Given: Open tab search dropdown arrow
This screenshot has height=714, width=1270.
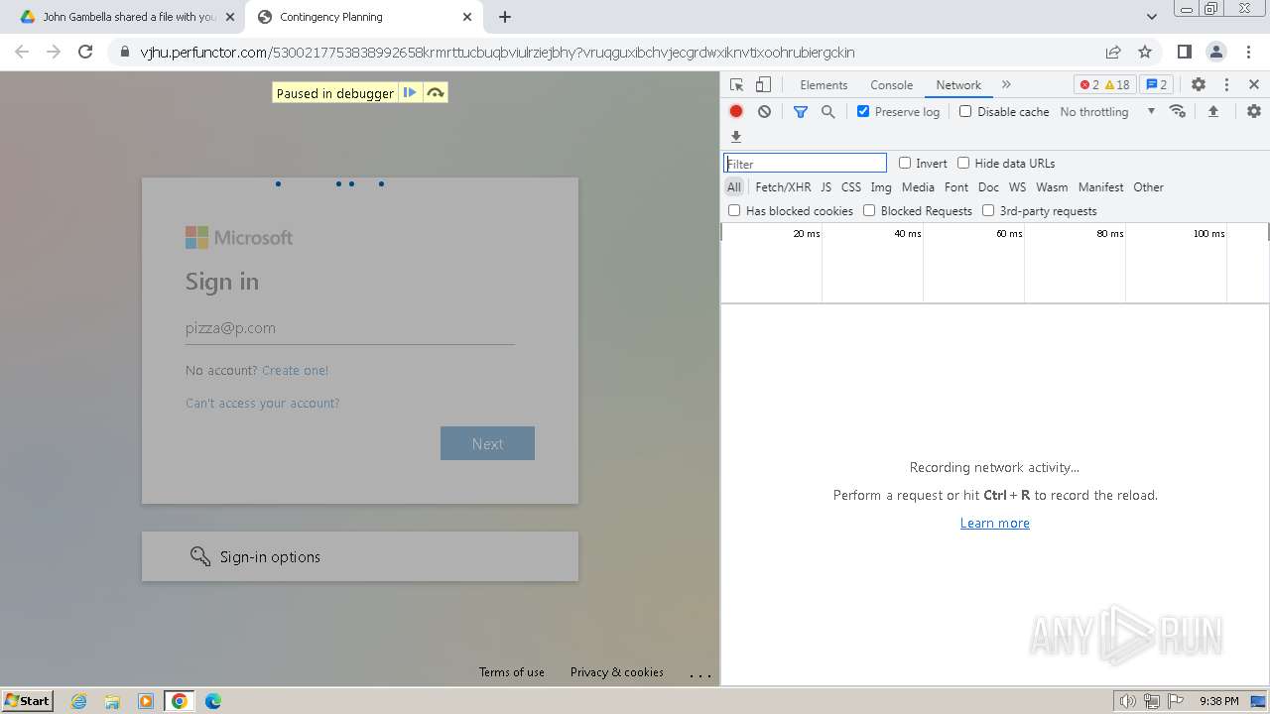Looking at the screenshot, I should pyautogui.click(x=1152, y=17).
